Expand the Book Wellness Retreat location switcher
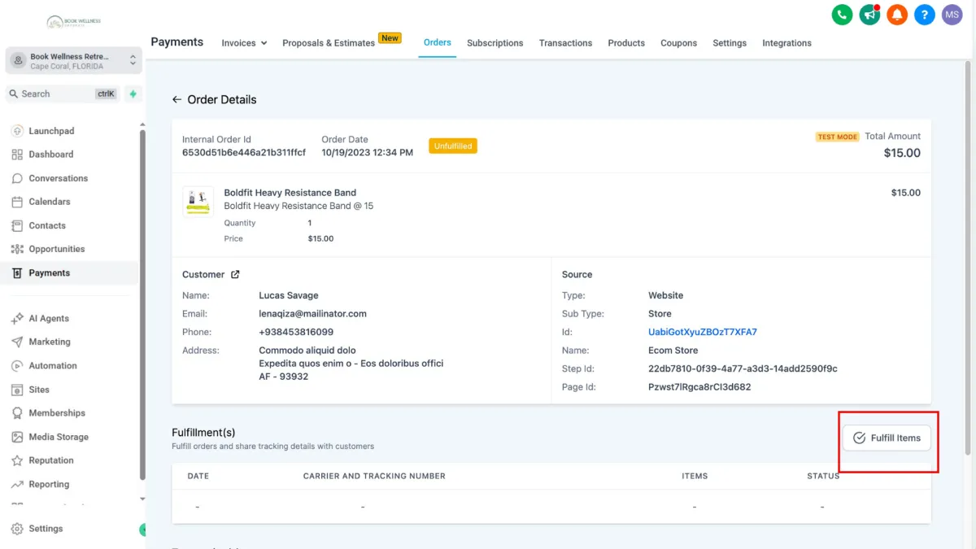Screen dimensions: 976x549 [74, 61]
